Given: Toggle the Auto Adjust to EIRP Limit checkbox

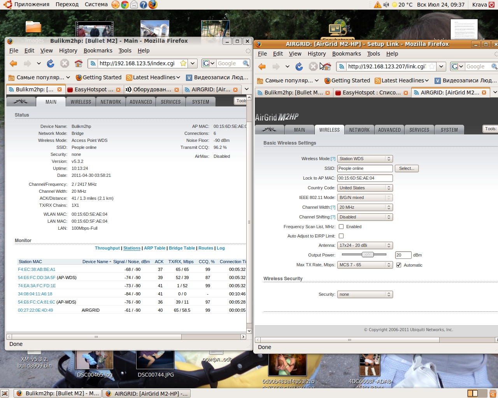Looking at the screenshot, I should 341,236.
